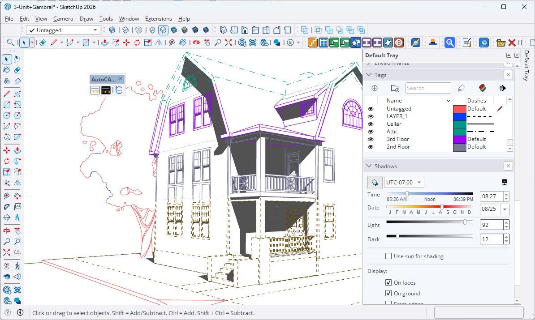Click the Light value field 92
The image size is (535, 320).
pos(492,225)
